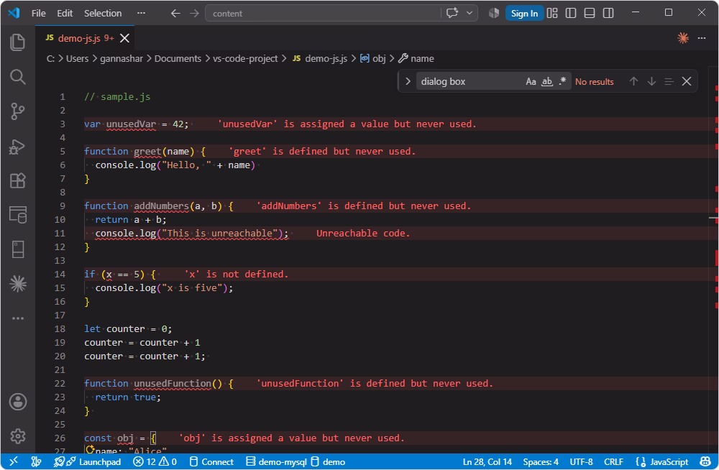The width and height of the screenshot is (719, 470).
Task: Open the vs-code-project breadcrumb dropdown
Action: (245, 59)
